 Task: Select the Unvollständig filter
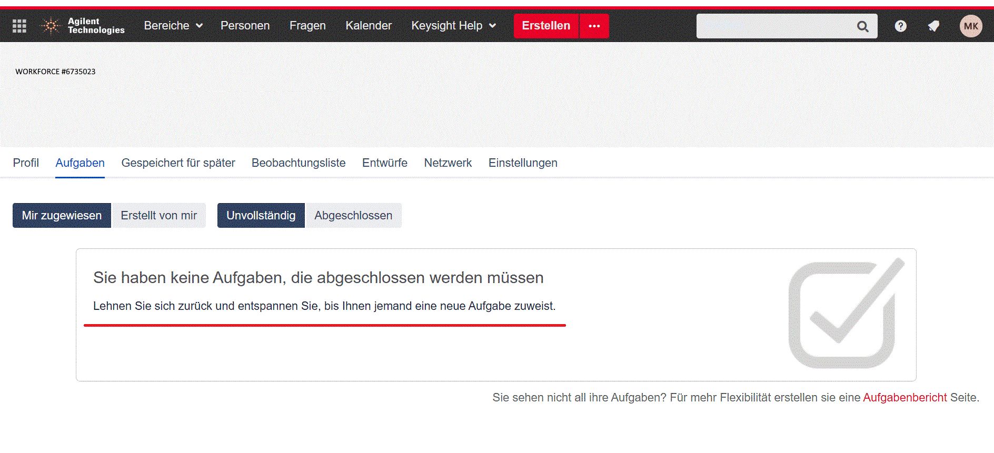click(x=261, y=216)
